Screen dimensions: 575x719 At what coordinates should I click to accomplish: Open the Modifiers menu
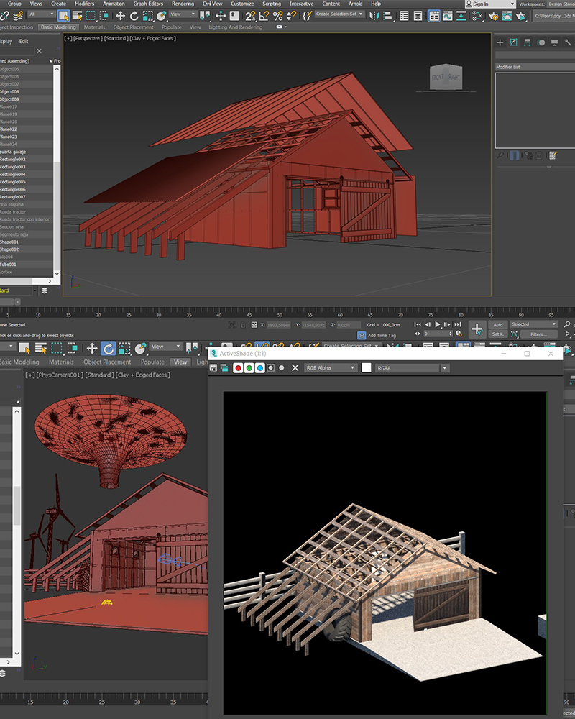(84, 4)
